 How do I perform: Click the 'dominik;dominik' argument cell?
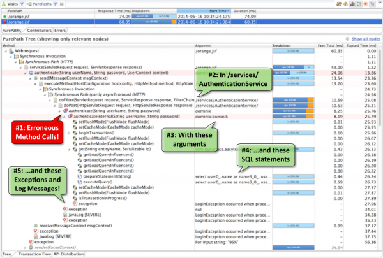[211, 117]
